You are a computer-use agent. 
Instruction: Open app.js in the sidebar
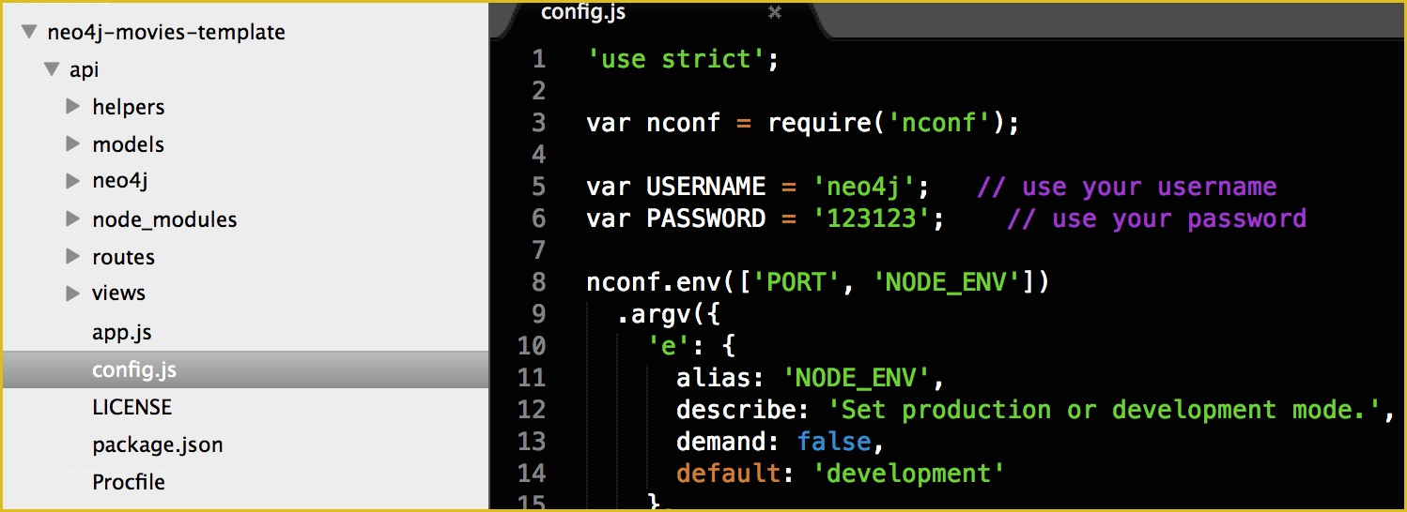121,332
